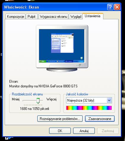Open the Jakość kolorów dropdown arrow
This screenshot has height=141, width=125.
click(109, 100)
